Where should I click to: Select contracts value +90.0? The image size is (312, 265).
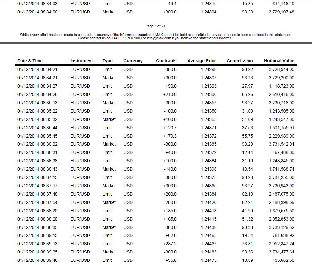(x=171, y=86)
